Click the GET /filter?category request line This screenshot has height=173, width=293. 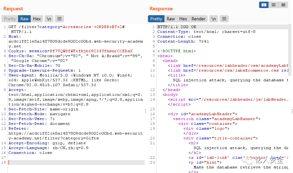click(x=67, y=27)
